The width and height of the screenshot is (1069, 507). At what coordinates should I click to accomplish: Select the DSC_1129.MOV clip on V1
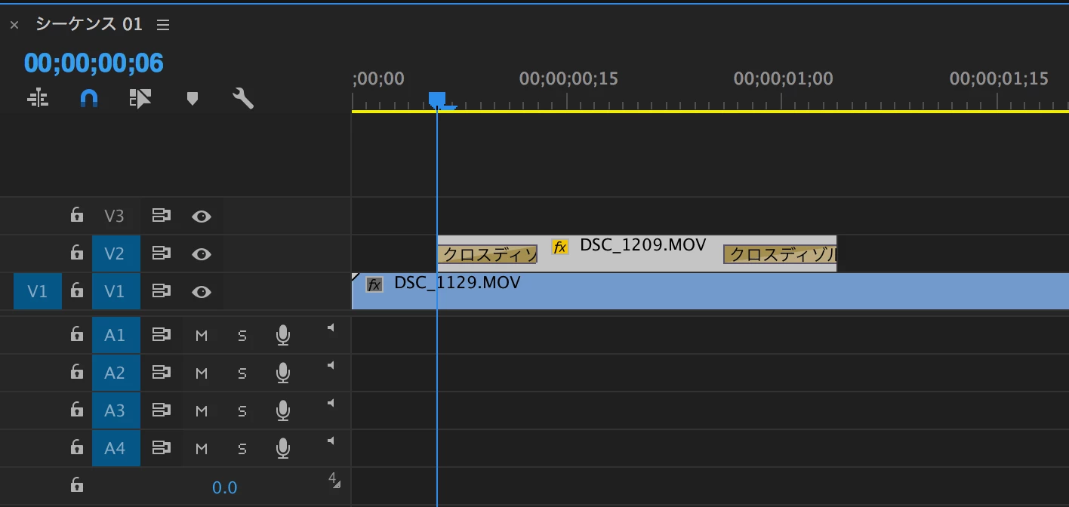pos(710,291)
